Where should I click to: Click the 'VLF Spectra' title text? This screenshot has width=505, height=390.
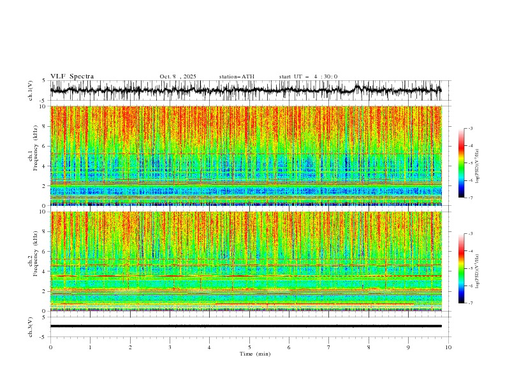coord(72,76)
